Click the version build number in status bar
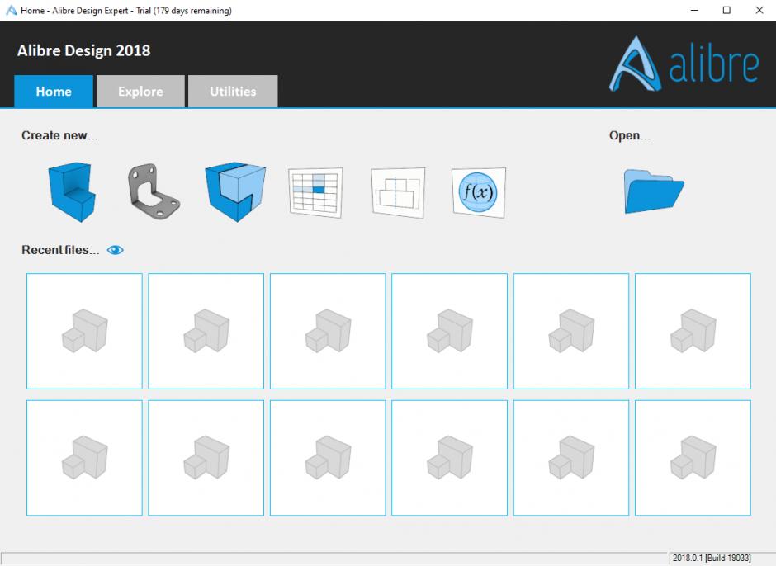776x566 pixels. click(712, 558)
